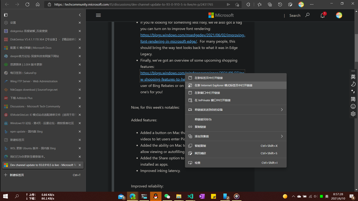The height and width of the screenshot is (201, 358).
Task: Open OneNote from the taskbar
Action: click(202, 196)
